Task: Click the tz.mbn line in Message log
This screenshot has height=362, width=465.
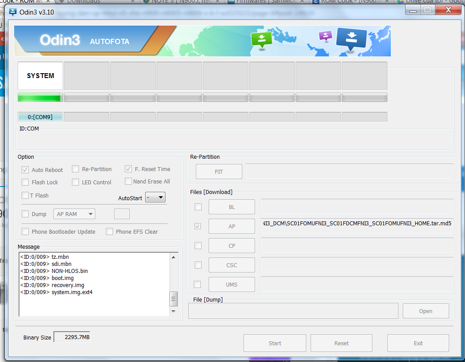Action: [x=45, y=257]
